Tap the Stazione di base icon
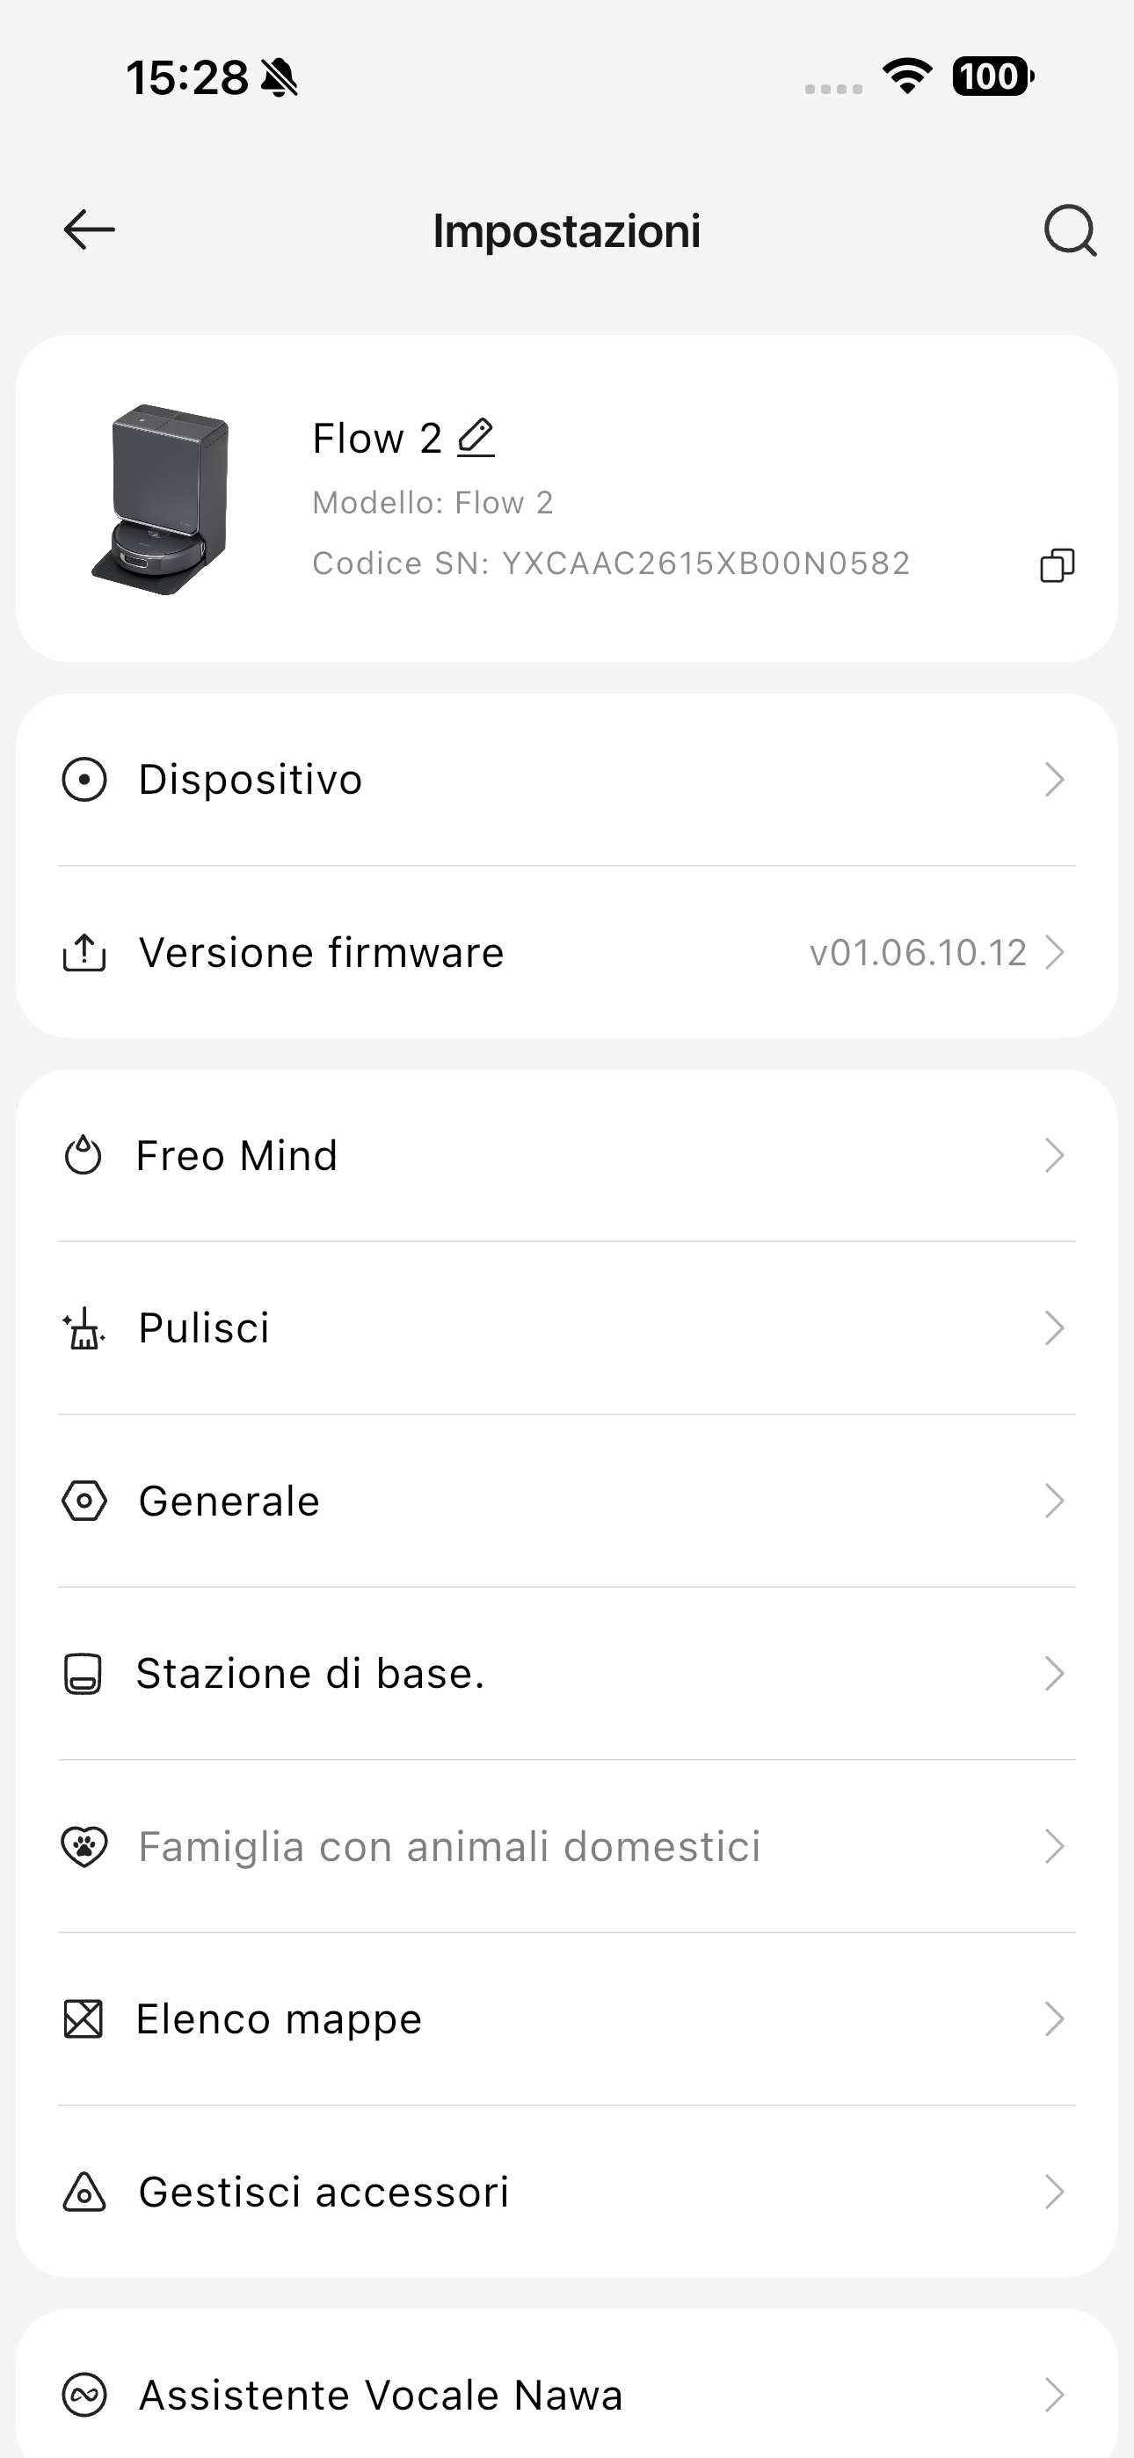Viewport: 1134px width, 2458px height. pos(83,1674)
